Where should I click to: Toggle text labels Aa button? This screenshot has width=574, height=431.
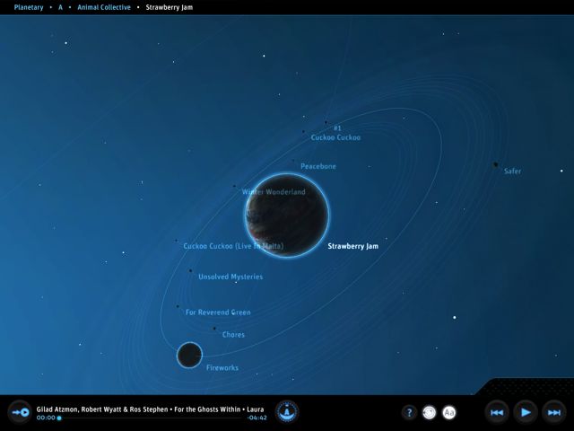click(449, 413)
